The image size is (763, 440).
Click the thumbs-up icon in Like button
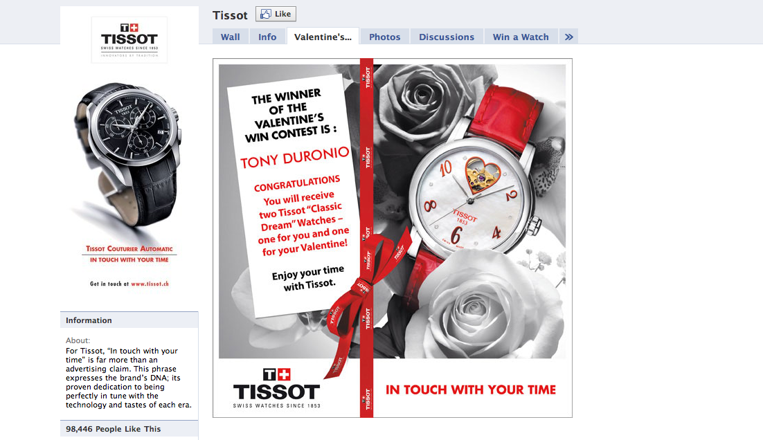pyautogui.click(x=265, y=14)
